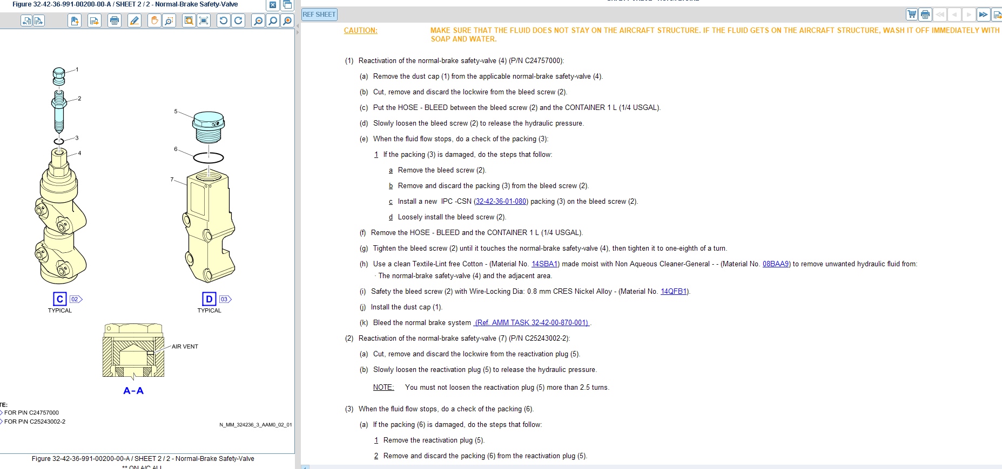Screen dimensions: 1002x469
Task: Open material link 14QFB1
Action: 674,292
